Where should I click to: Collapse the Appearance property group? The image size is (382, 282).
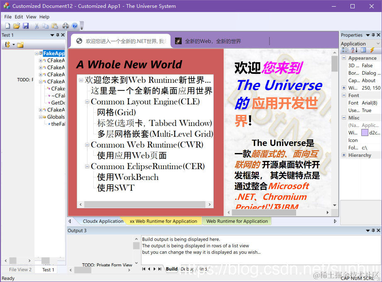[344, 58]
